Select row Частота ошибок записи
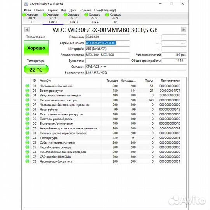 pyautogui.click(x=103, y=161)
